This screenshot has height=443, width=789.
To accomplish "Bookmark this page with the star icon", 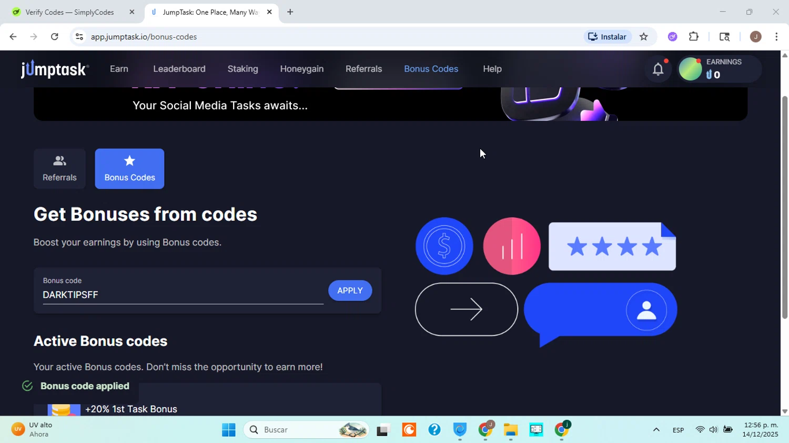I will 644,37.
